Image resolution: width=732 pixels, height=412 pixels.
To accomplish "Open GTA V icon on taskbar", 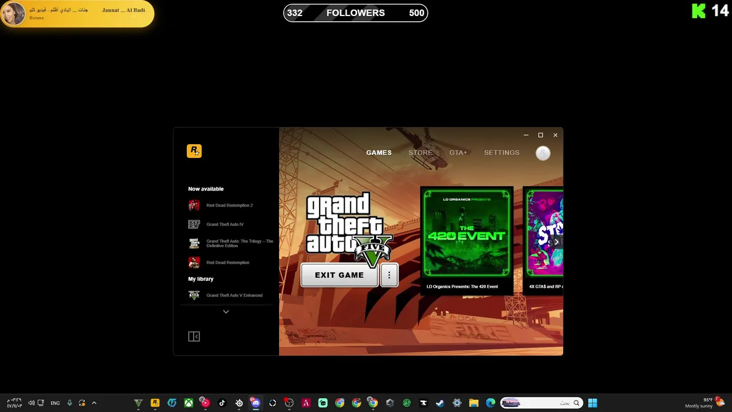I will pos(138,403).
